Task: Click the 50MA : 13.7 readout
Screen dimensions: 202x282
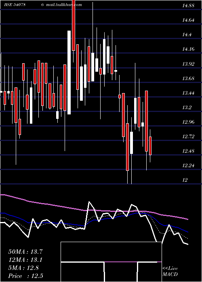Action: (25, 252)
